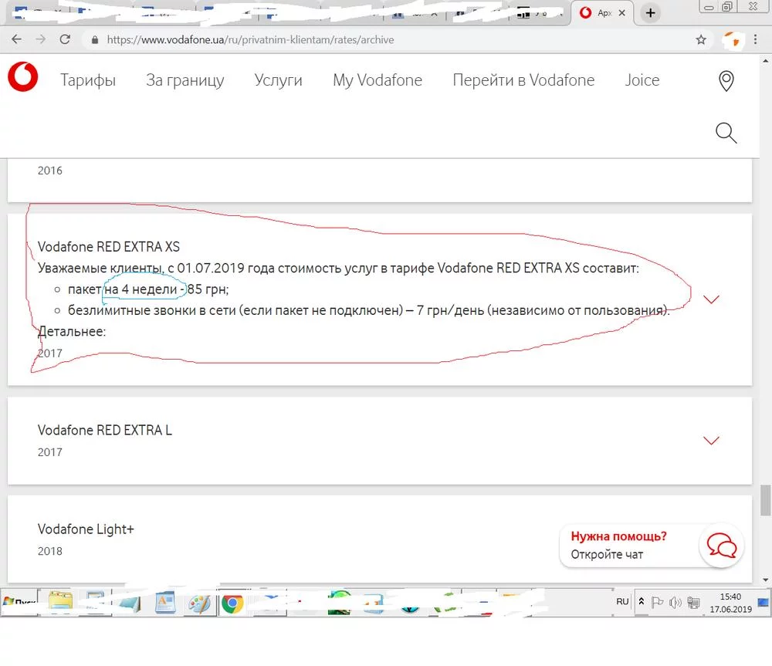Open the folder icon in taskbar
The width and height of the screenshot is (772, 666).
pos(60,603)
